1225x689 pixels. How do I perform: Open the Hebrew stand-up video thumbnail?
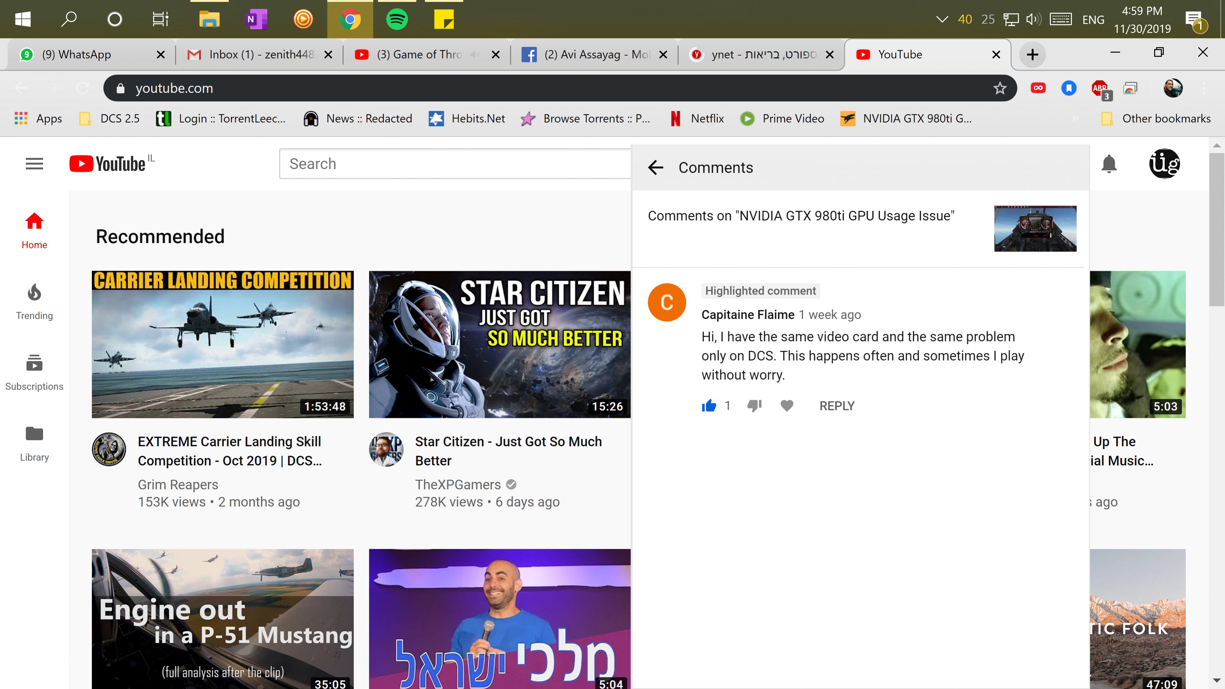tap(500, 618)
